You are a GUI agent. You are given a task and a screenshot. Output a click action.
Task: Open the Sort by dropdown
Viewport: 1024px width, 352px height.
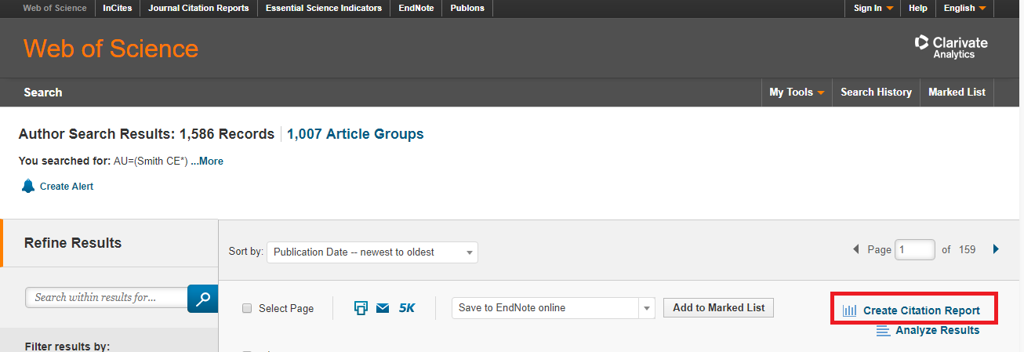372,252
